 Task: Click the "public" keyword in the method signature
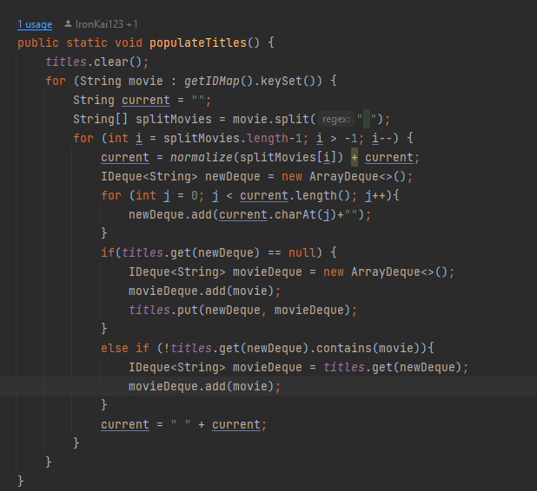[x=37, y=43]
